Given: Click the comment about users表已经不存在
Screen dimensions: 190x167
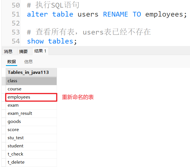Looking at the screenshot, I should (89, 32).
